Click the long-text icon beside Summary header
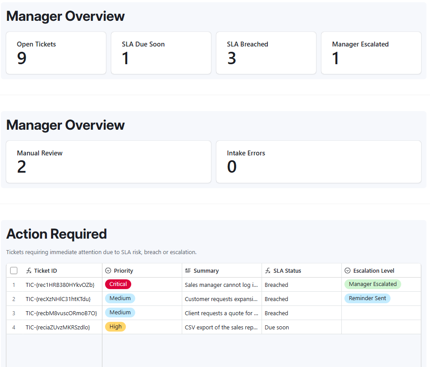The height and width of the screenshot is (367, 430). click(188, 270)
